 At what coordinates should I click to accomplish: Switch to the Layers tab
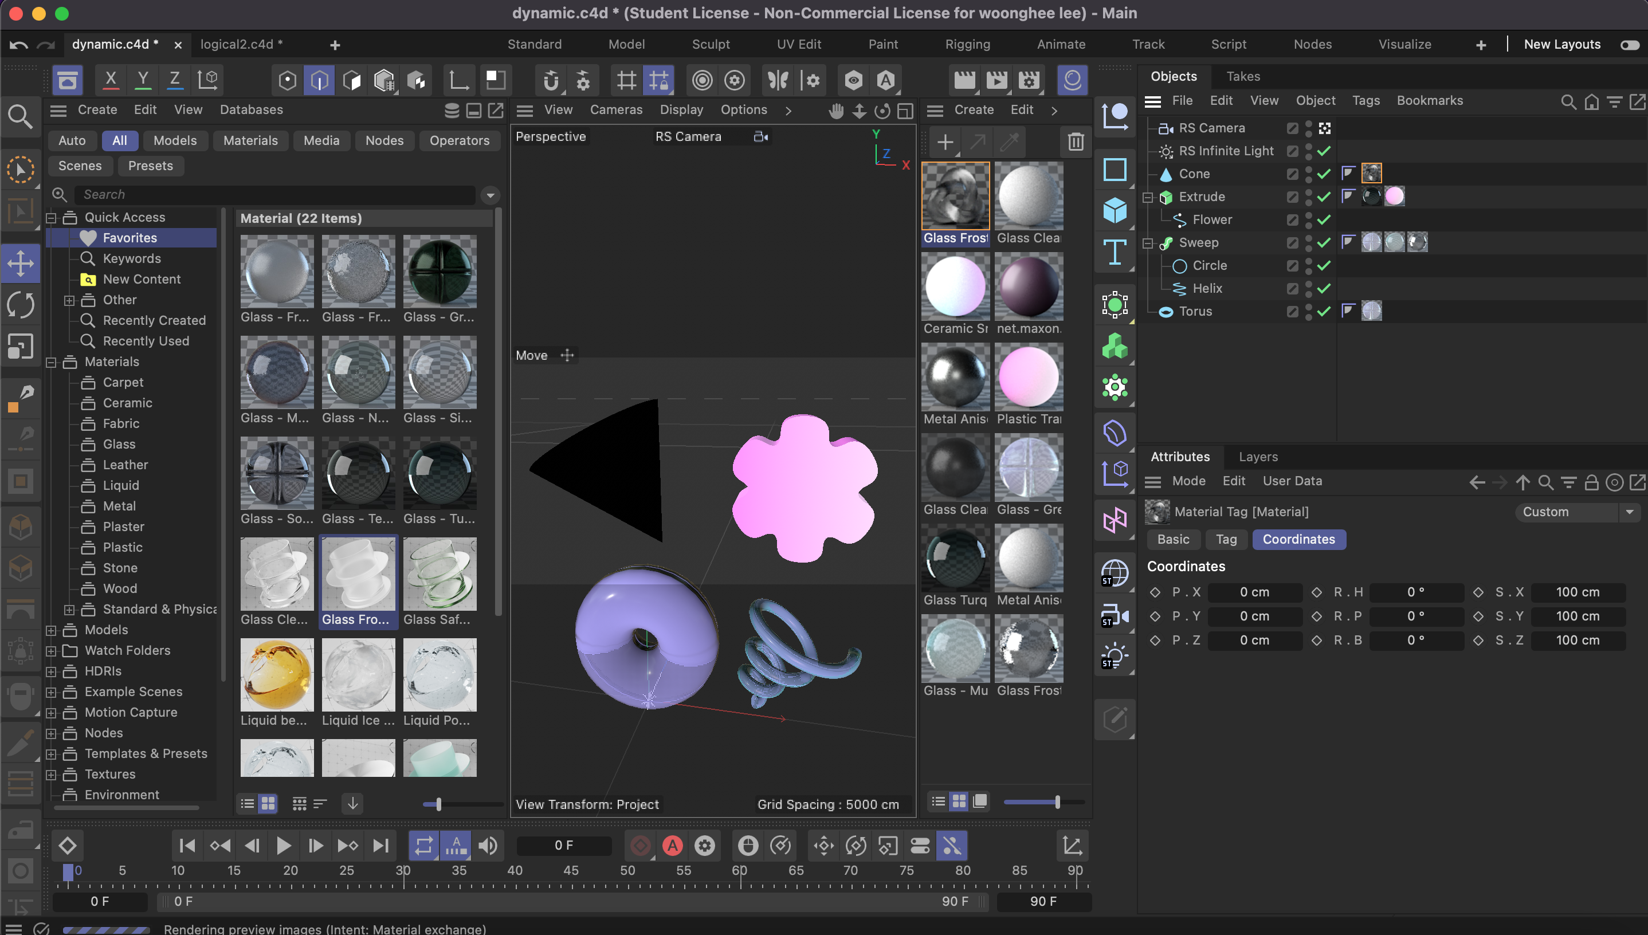[1258, 457]
